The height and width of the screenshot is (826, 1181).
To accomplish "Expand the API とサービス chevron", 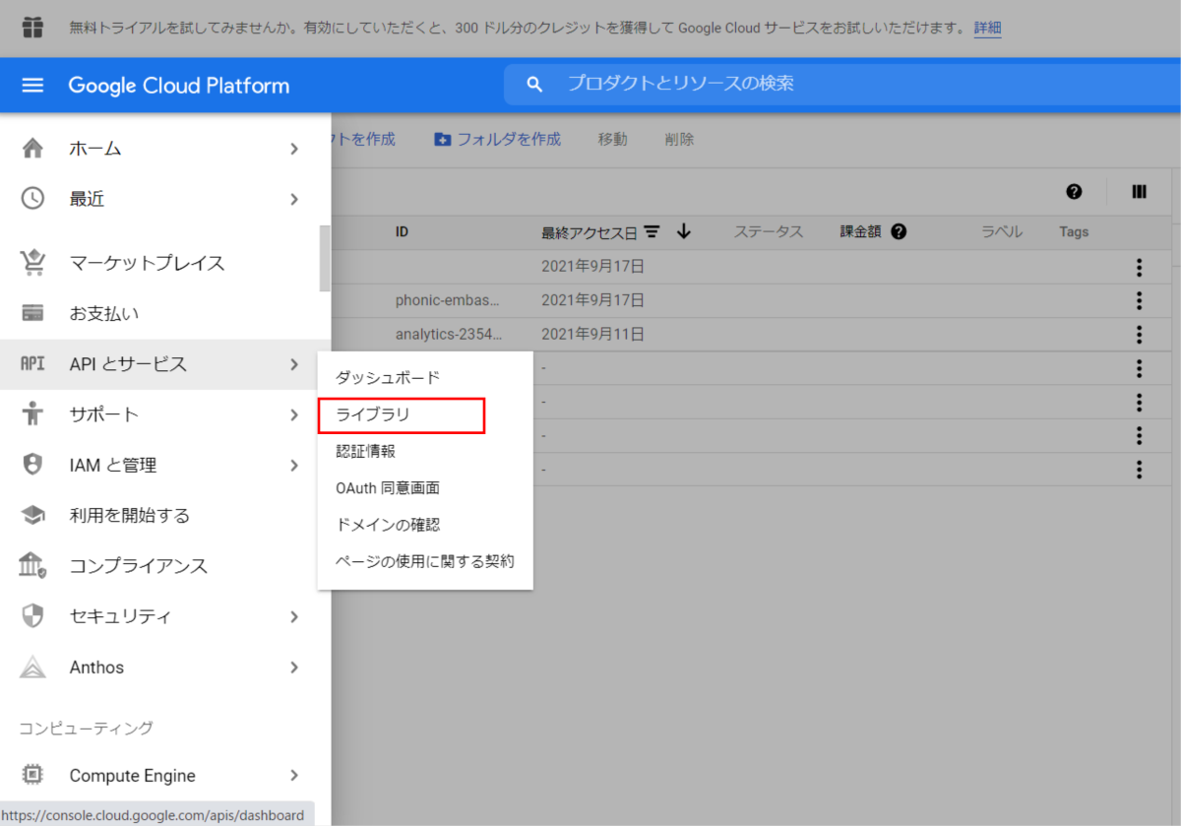I will pyautogui.click(x=294, y=364).
